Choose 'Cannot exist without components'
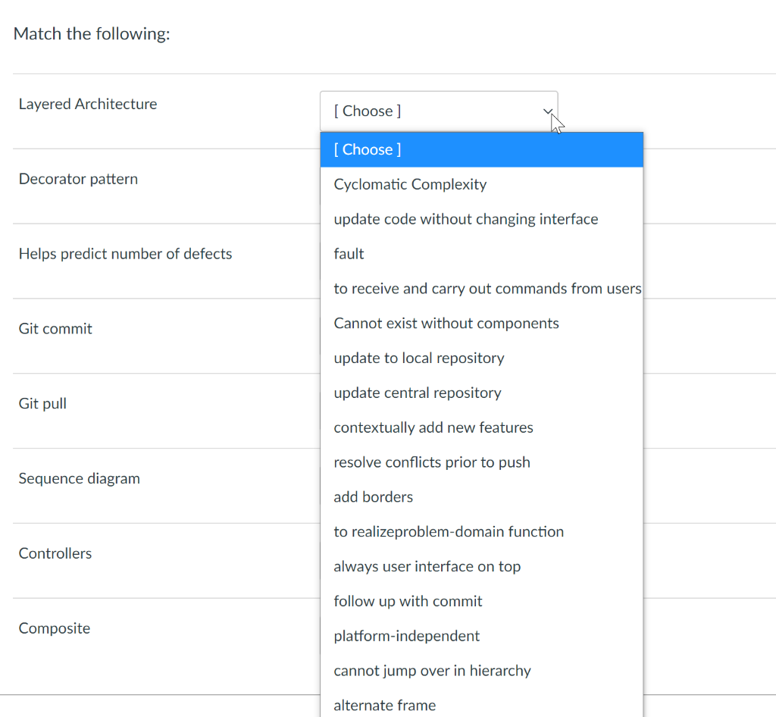The image size is (776, 717). pyautogui.click(x=446, y=324)
